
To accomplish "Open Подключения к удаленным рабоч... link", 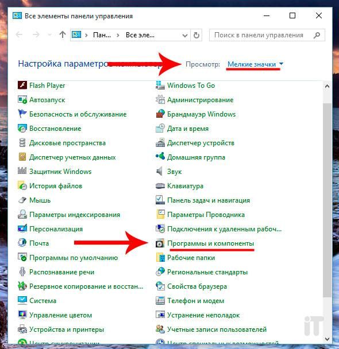I will 224,229.
